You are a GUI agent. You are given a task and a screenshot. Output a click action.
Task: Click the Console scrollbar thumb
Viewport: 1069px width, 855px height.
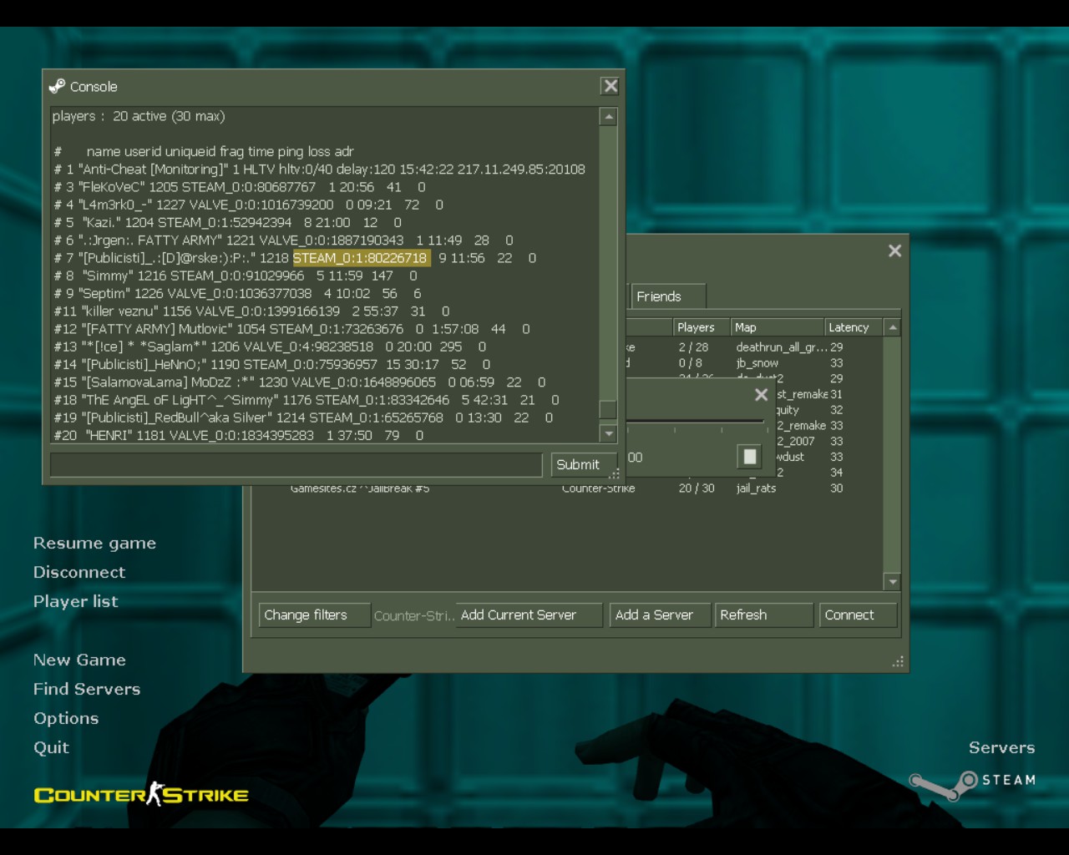tap(609, 410)
